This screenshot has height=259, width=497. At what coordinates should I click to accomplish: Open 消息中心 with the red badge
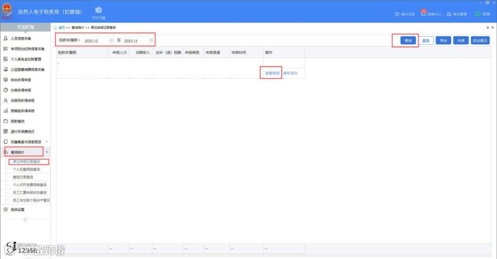[x=430, y=13]
